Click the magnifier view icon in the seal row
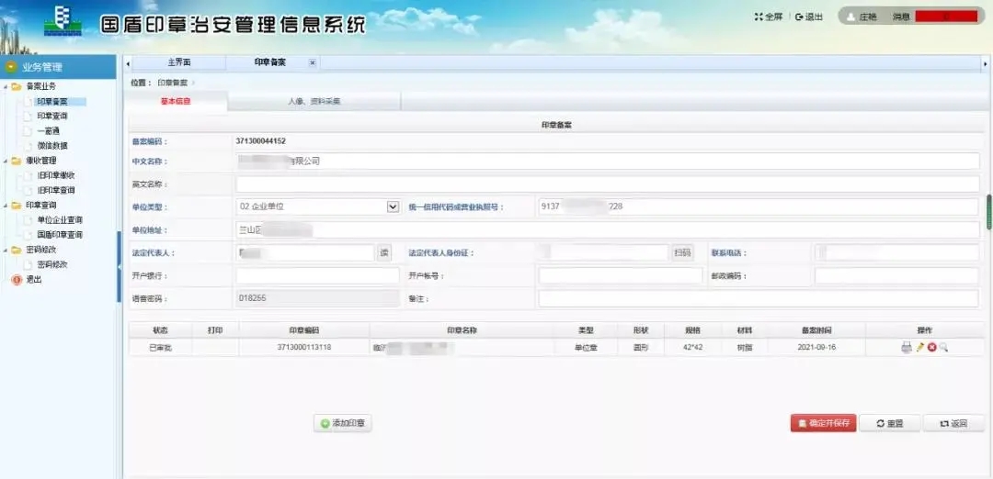Viewport: 993px width, 479px height. pos(943,347)
